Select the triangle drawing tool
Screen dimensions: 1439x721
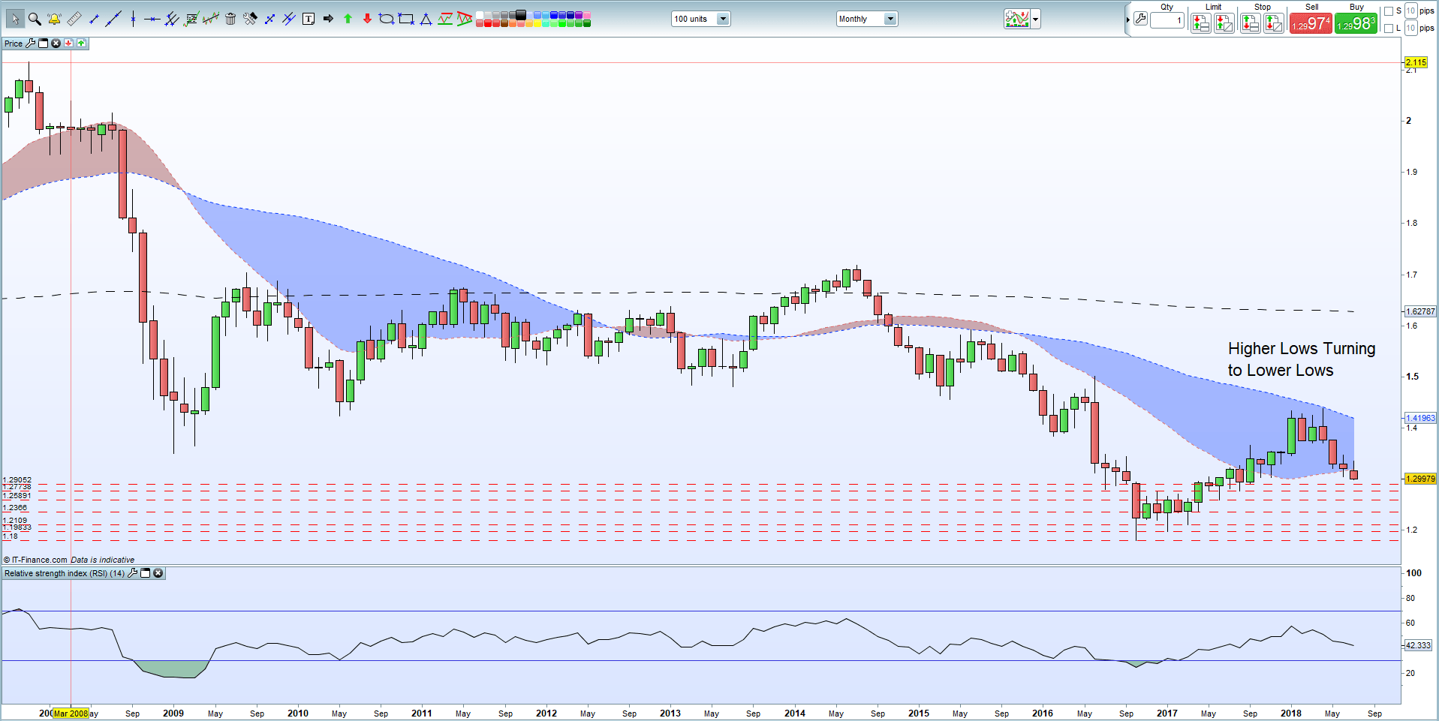[426, 19]
